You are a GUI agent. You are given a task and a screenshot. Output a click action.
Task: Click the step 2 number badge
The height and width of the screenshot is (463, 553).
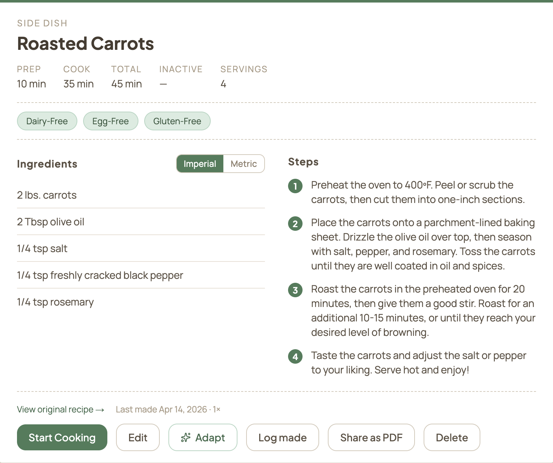pos(295,224)
